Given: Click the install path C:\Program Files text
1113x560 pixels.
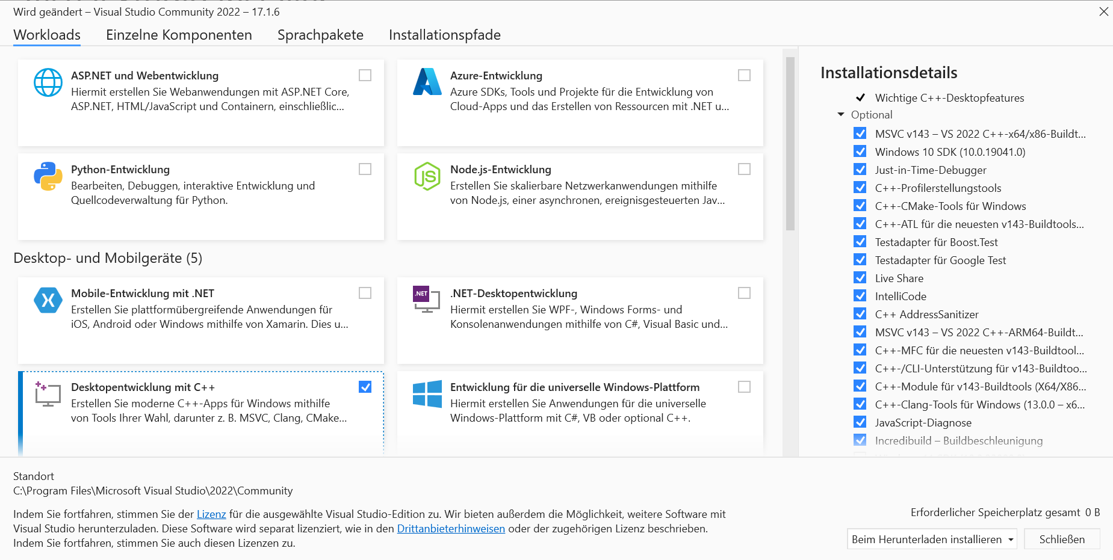Looking at the screenshot, I should point(153,491).
